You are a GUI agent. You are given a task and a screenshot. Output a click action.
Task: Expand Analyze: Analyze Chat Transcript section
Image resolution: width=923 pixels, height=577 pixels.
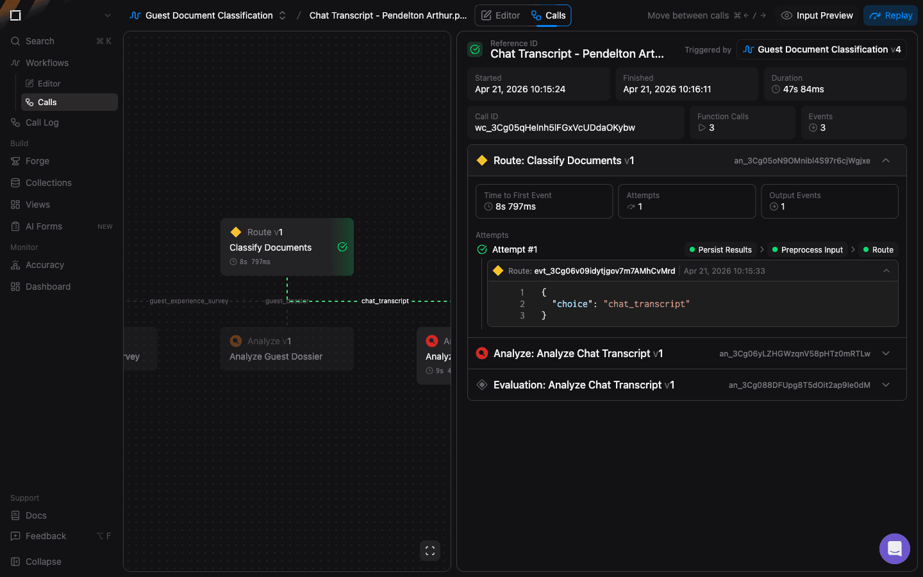click(x=886, y=353)
